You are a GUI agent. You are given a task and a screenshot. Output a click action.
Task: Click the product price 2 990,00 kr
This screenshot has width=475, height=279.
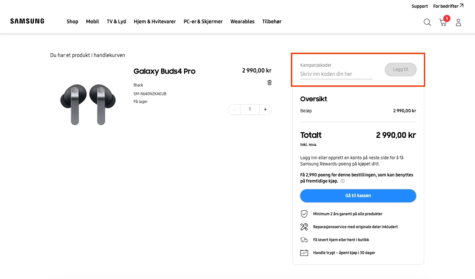tap(257, 71)
